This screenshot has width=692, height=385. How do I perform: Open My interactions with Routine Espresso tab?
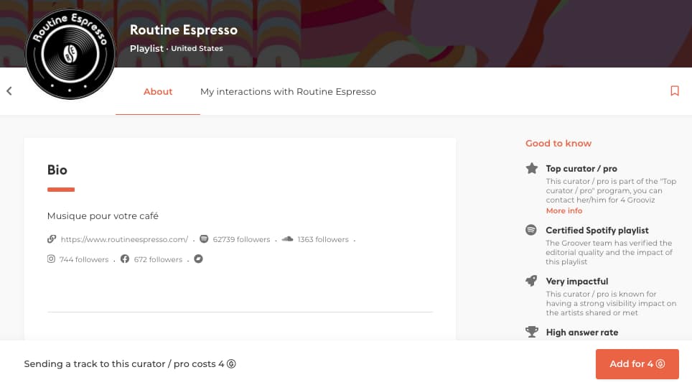point(288,91)
